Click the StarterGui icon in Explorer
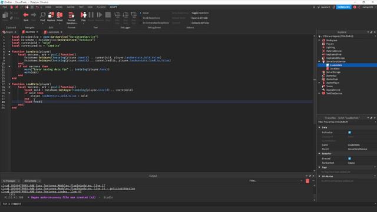 pyautogui.click(x=323, y=76)
